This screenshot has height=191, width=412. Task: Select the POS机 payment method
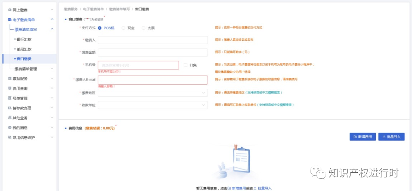100,28
